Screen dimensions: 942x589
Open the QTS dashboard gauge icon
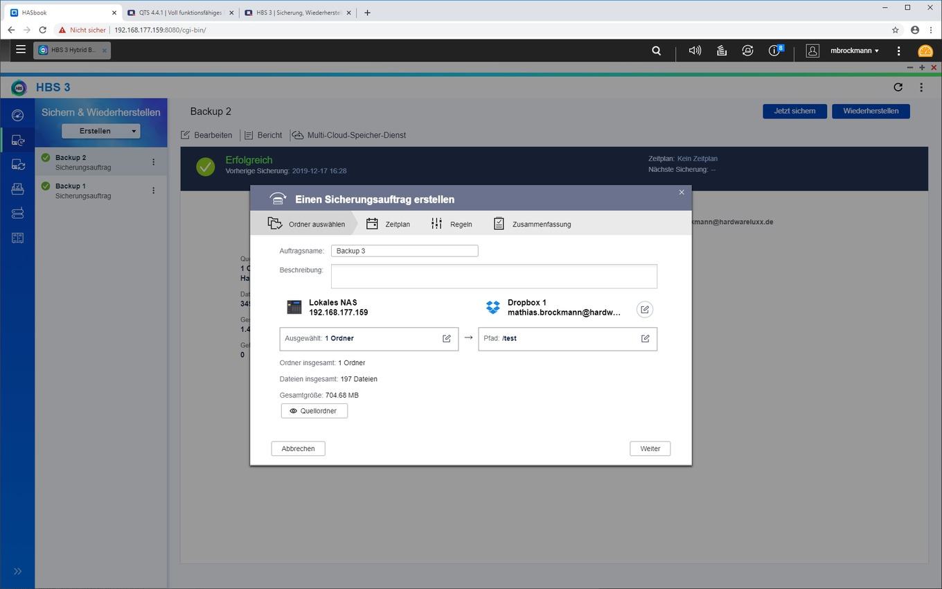click(x=925, y=51)
